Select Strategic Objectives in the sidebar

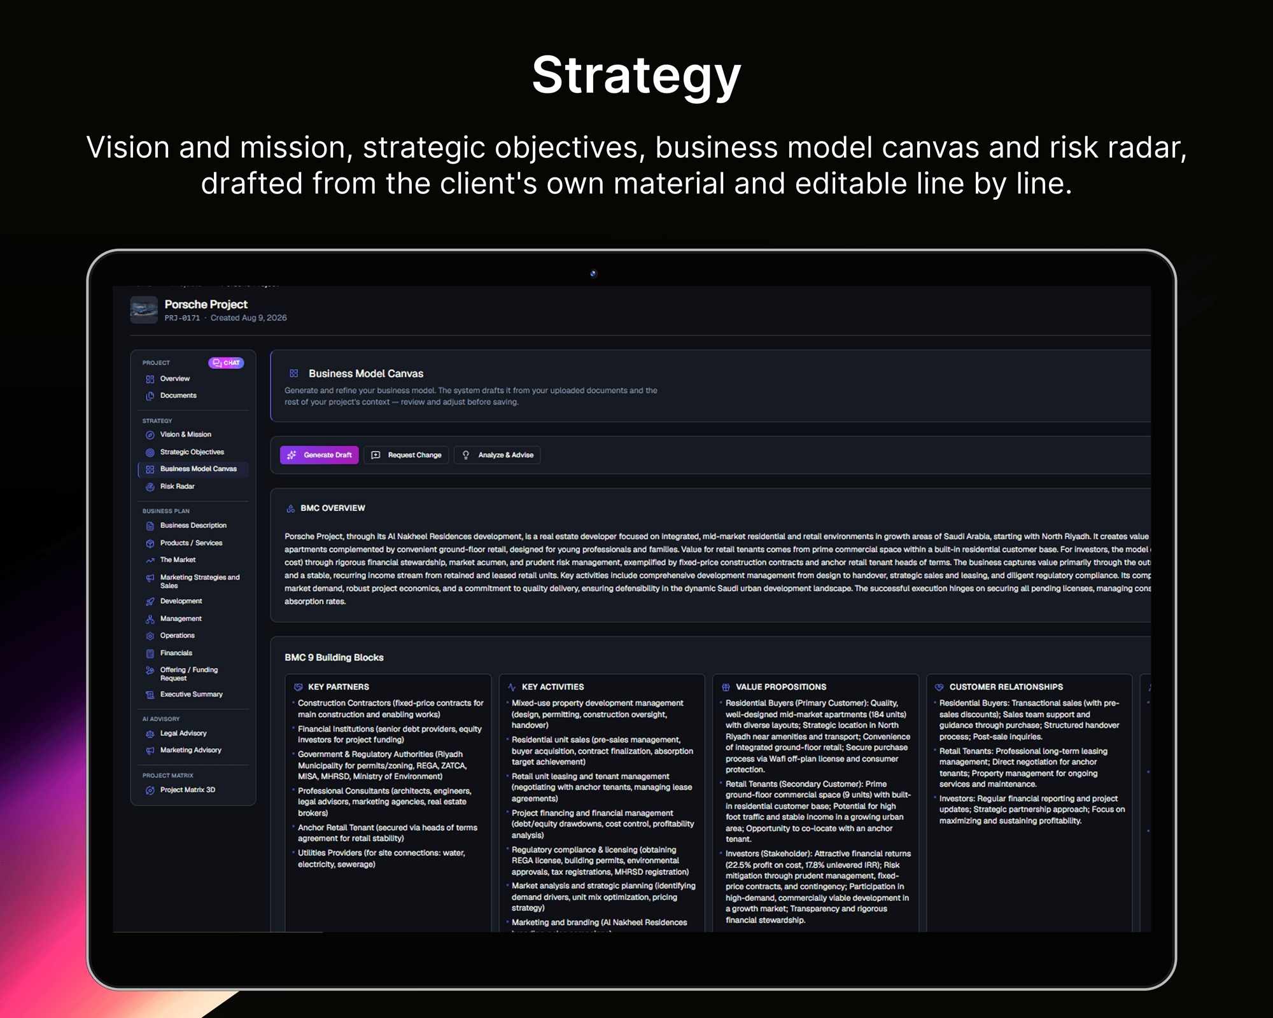192,452
